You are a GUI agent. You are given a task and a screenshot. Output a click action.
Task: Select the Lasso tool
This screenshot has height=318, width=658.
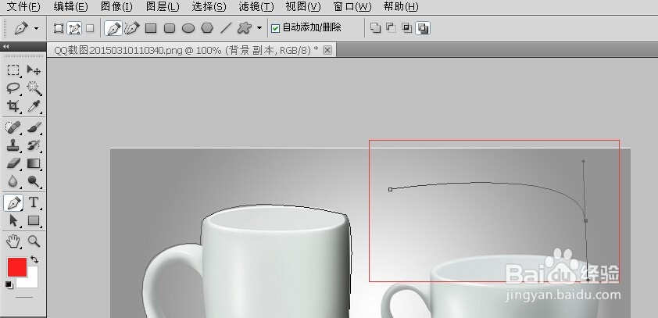tap(13, 88)
